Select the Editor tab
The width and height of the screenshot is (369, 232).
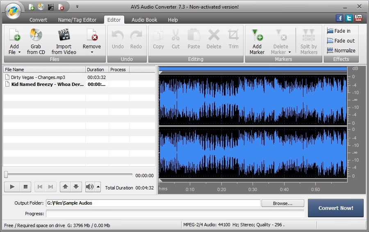pos(114,20)
